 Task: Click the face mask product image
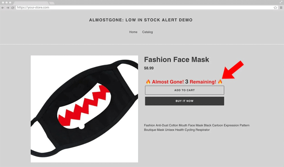pyautogui.click(x=84, y=109)
